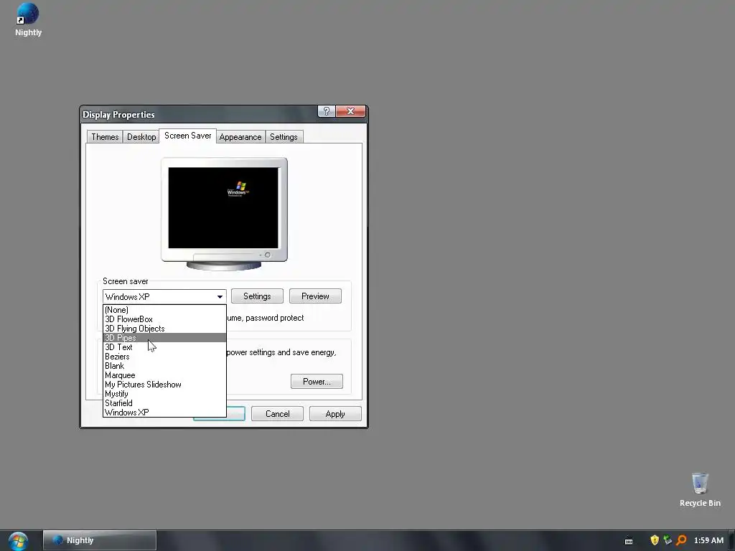Choose (None) from screen saver list
The height and width of the screenshot is (551, 735).
pyautogui.click(x=164, y=310)
